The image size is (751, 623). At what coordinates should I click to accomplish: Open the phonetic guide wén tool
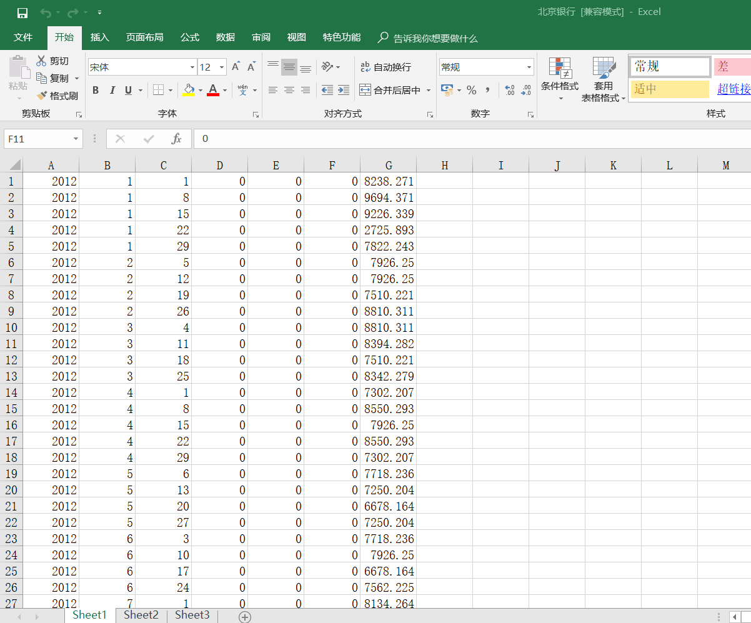(243, 90)
